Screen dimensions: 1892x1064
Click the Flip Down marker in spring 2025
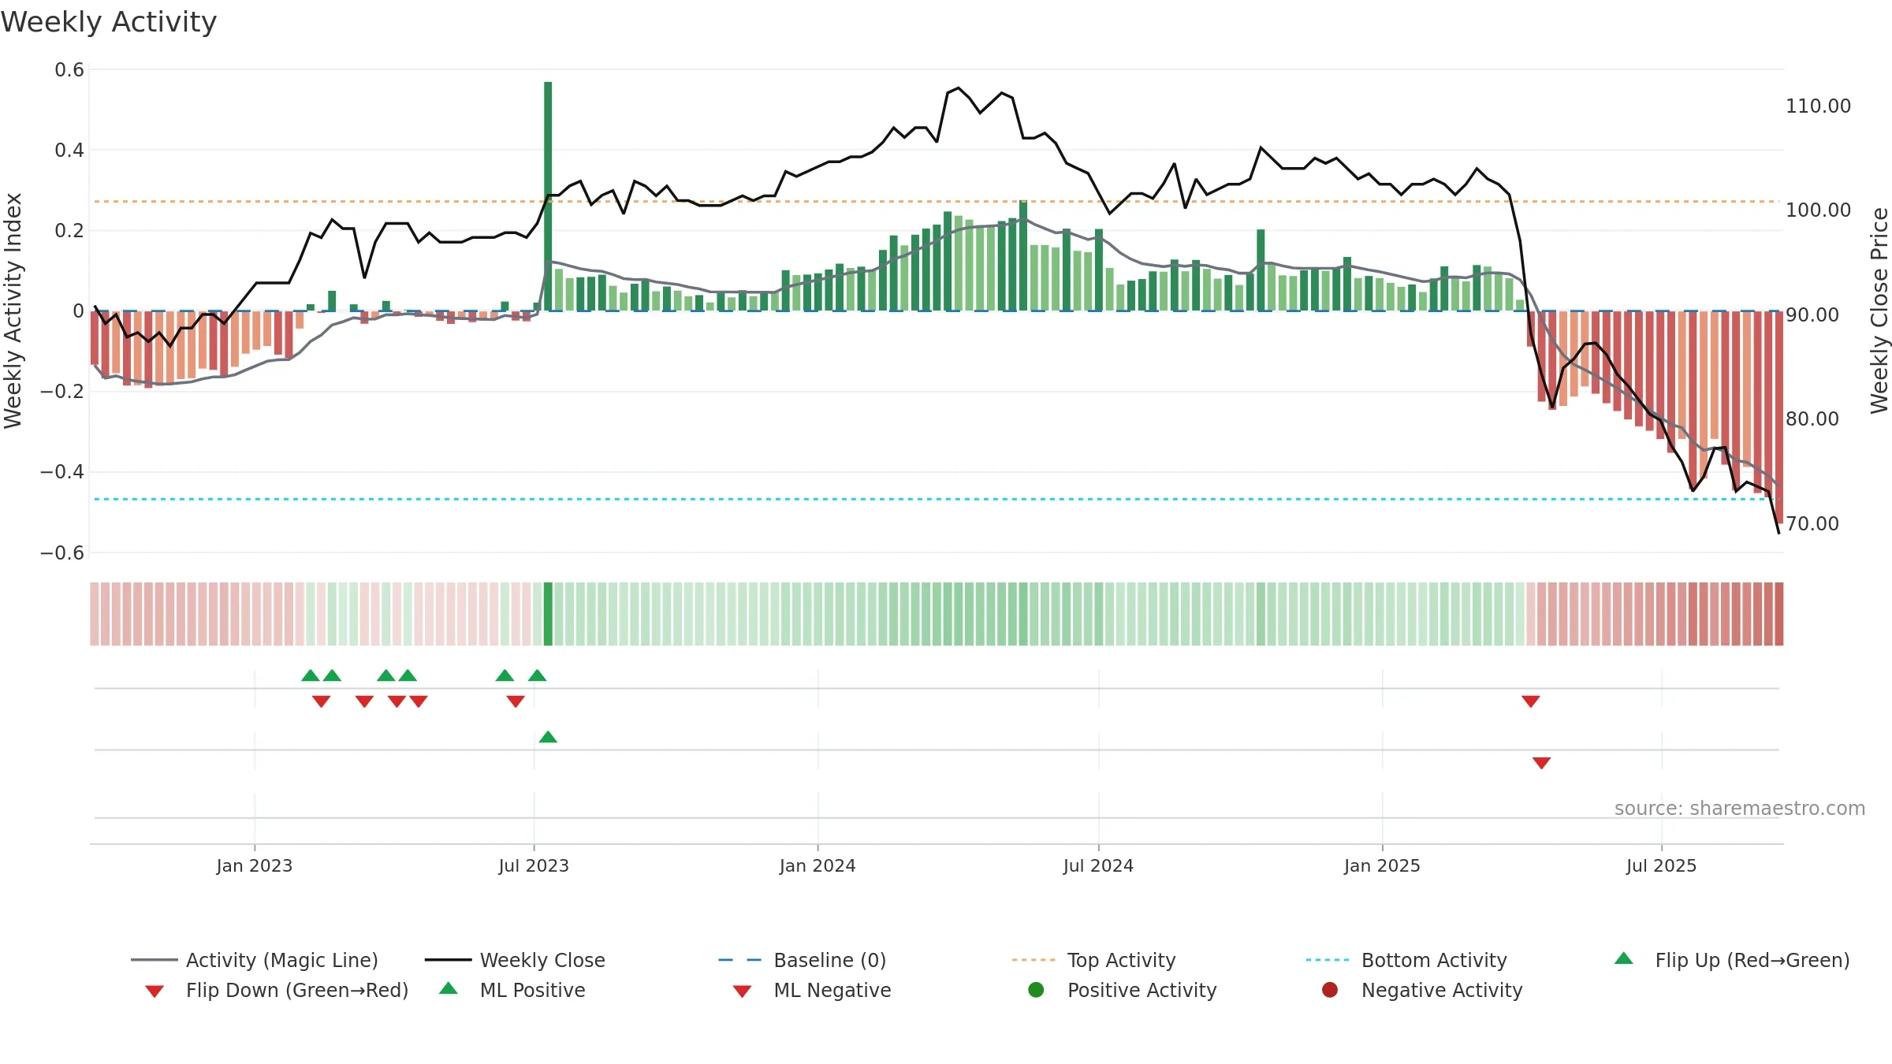click(1531, 701)
